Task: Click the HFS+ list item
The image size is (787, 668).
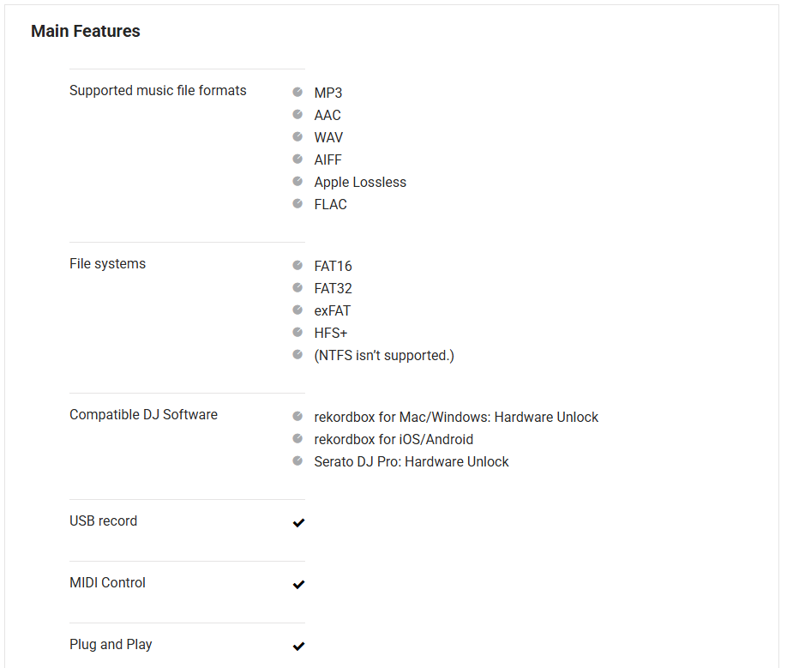Action: [x=330, y=334]
